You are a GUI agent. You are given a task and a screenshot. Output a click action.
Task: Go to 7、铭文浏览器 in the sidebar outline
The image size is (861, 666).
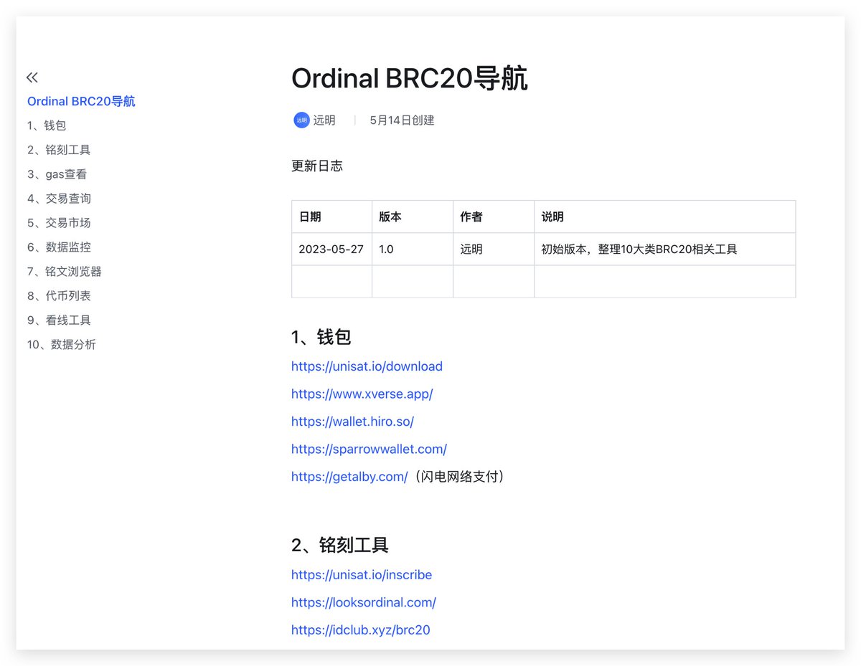click(65, 272)
